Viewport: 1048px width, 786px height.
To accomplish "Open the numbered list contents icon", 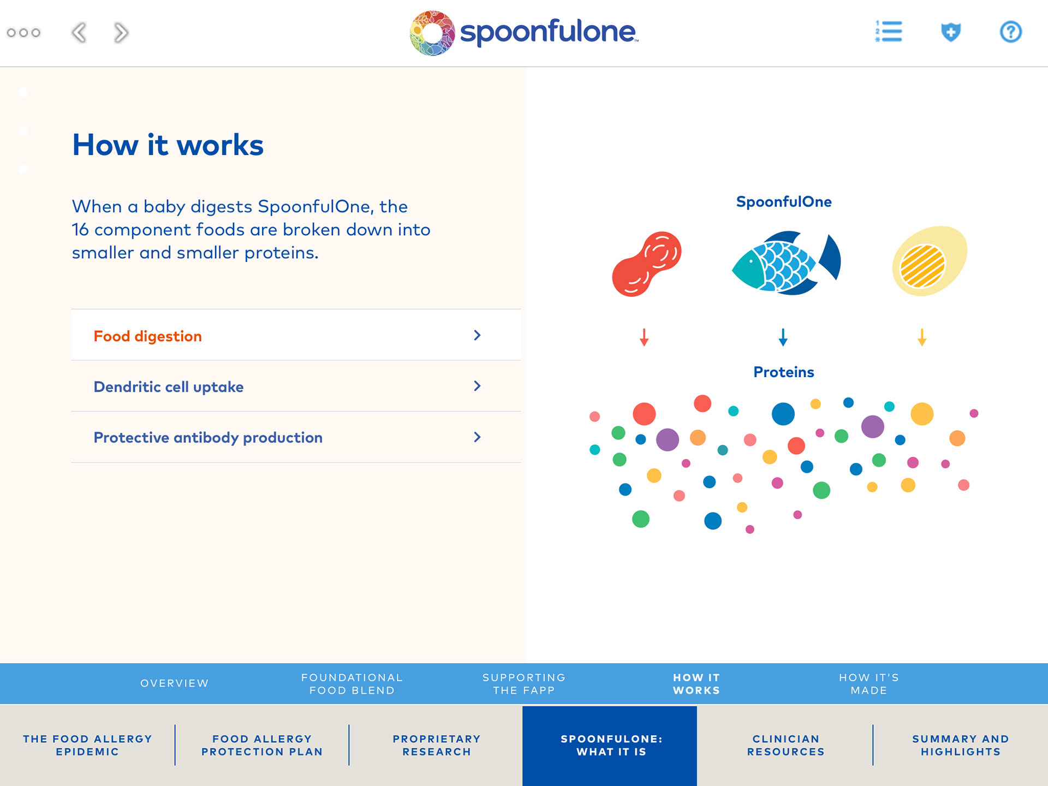I will point(889,32).
